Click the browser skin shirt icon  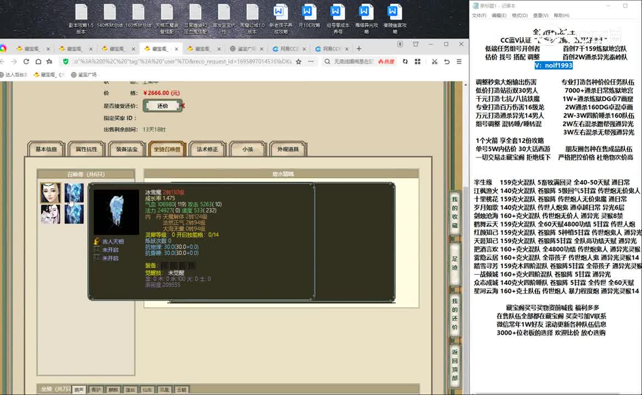(416, 44)
